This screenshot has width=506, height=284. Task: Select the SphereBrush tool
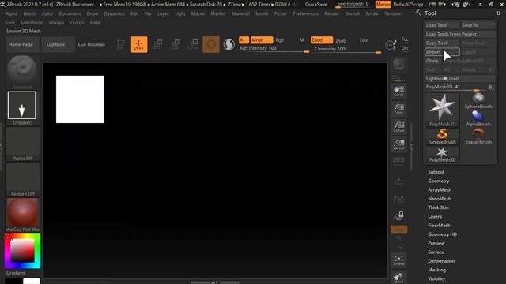(x=478, y=101)
